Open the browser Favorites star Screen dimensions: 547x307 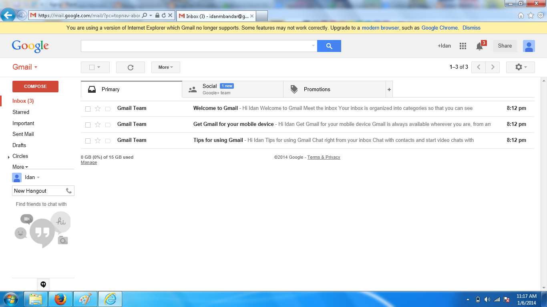pyautogui.click(x=531, y=16)
